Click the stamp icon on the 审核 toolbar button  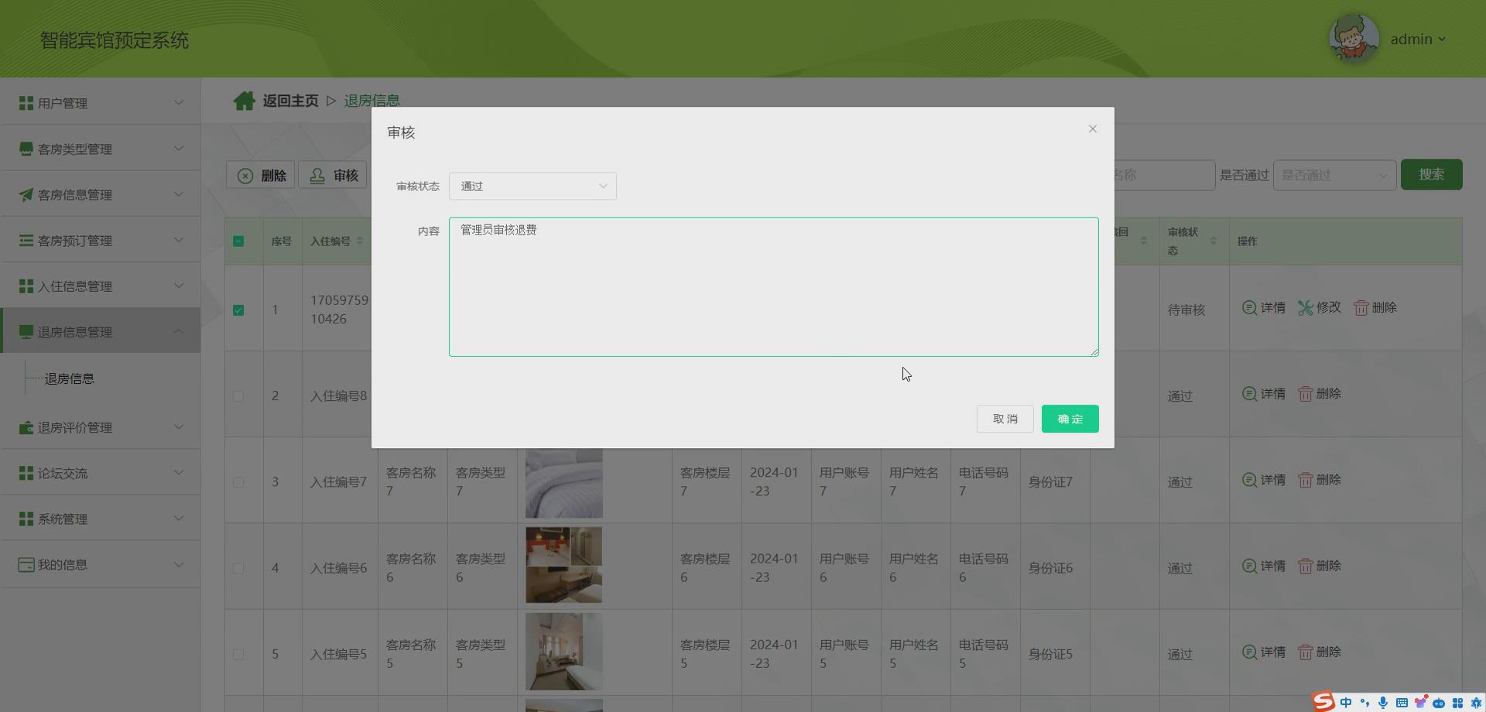point(317,174)
